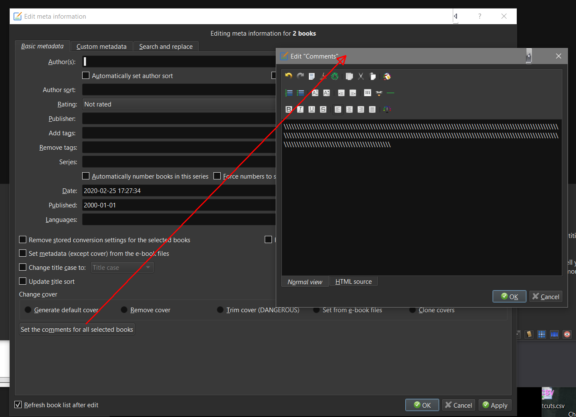Toggle underline formatting
This screenshot has width=576, height=417.
click(312, 109)
